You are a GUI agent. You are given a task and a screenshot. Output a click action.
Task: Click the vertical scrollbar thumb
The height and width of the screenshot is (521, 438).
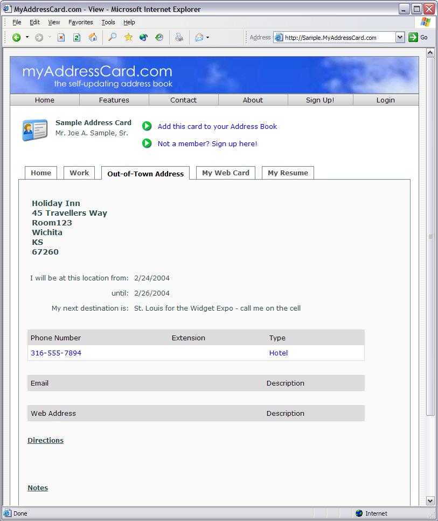430,237
